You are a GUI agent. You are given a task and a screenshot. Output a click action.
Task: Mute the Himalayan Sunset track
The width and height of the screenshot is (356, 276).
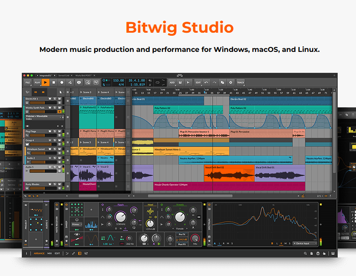point(60,149)
